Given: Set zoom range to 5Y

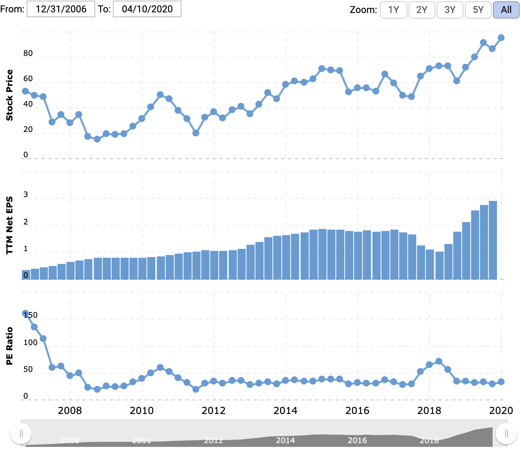Looking at the screenshot, I should pos(478,10).
